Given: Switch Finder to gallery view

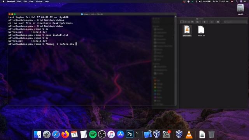Looking at the screenshot, I should (192, 22).
